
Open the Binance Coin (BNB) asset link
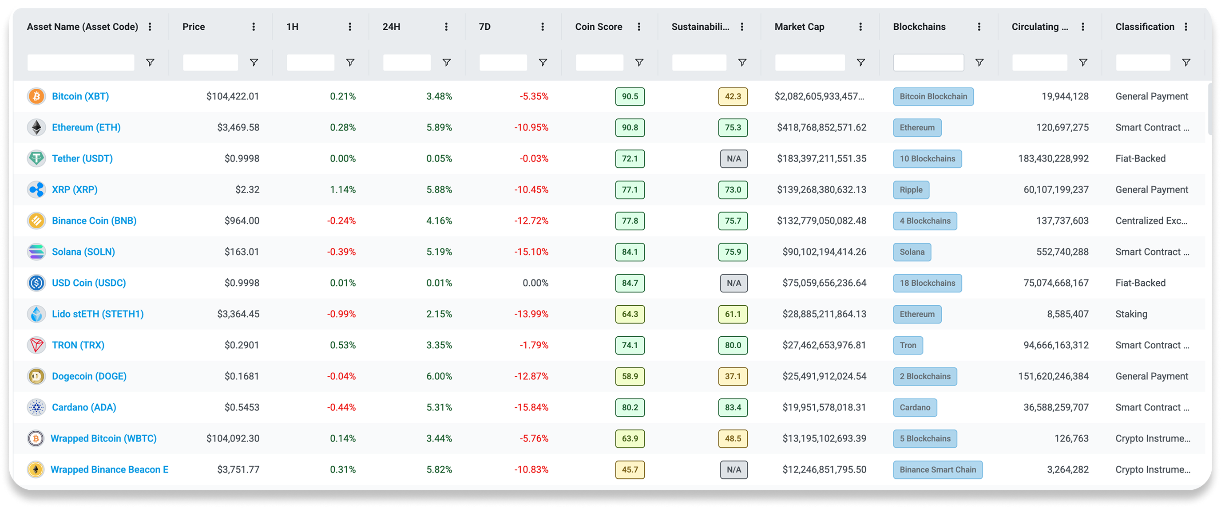[x=94, y=221]
